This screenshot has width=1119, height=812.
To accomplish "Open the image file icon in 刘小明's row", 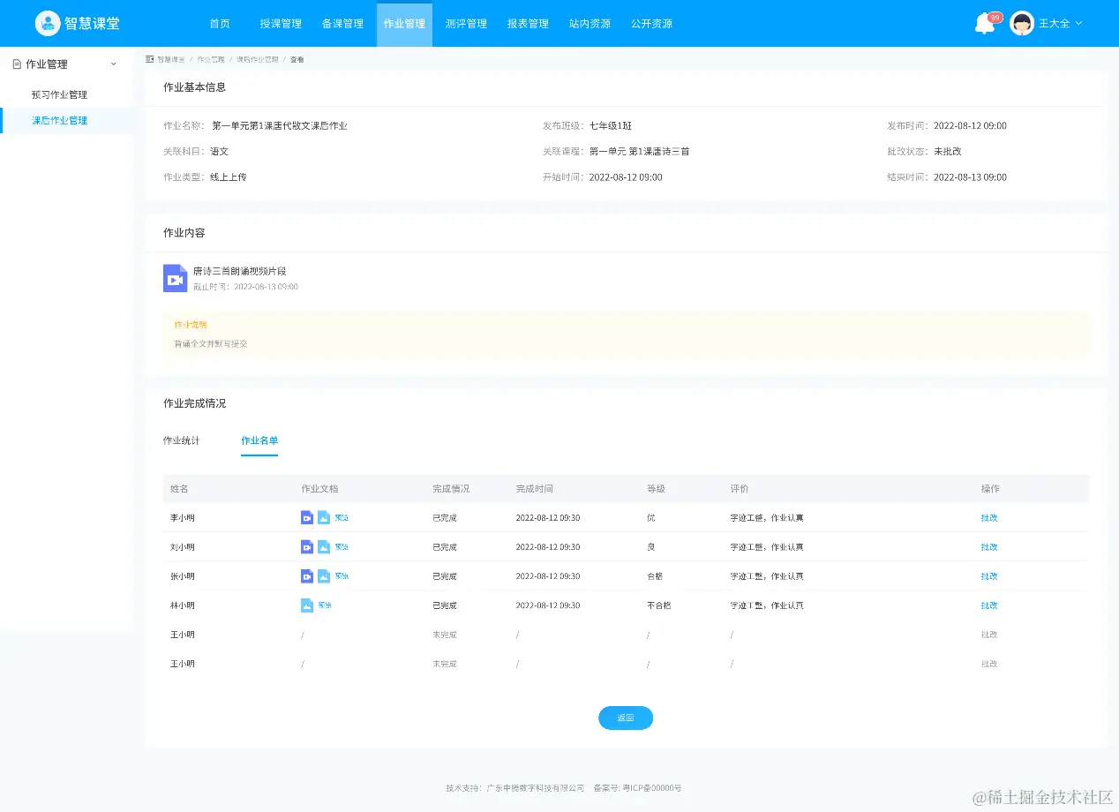I will point(324,547).
